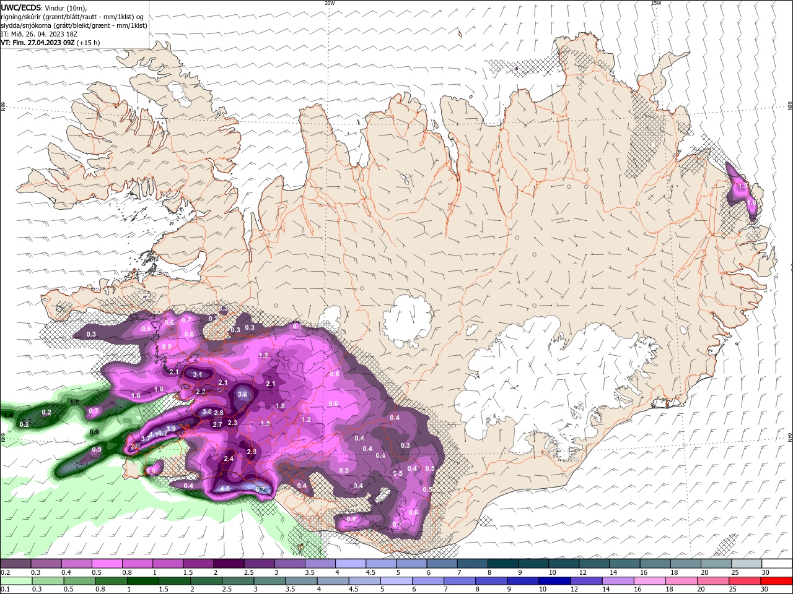Click the pale grey upper-scale swatch at 25
The height and width of the screenshot is (594, 793).
[x=747, y=563]
